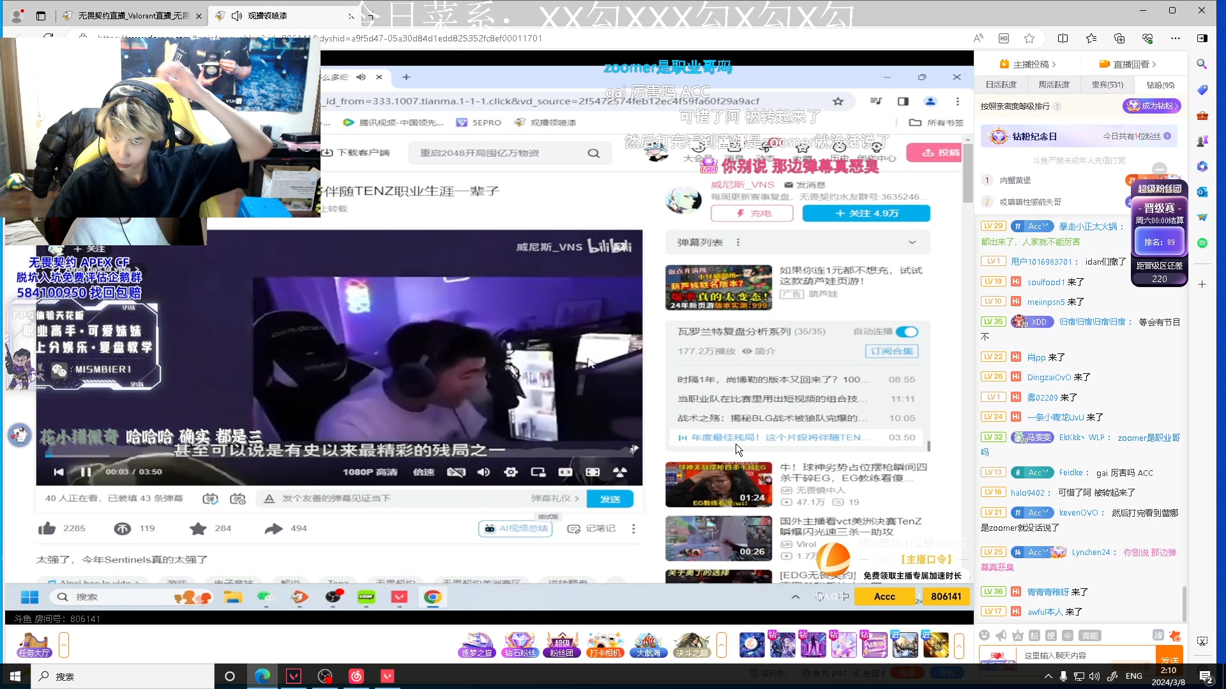Open 任务大厅 task hall icon

(34, 645)
